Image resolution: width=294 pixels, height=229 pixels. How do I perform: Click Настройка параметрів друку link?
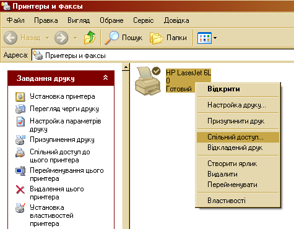(66, 125)
